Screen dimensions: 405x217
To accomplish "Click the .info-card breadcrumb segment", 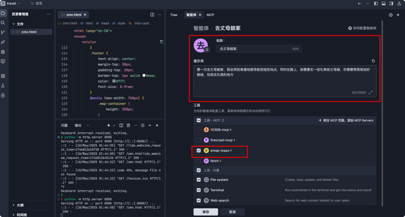I will click(141, 23).
